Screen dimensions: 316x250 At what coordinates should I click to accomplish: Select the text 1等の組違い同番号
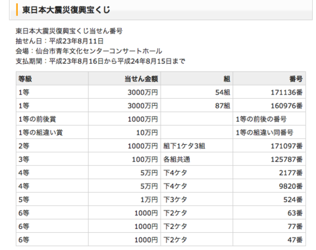pos(265,133)
